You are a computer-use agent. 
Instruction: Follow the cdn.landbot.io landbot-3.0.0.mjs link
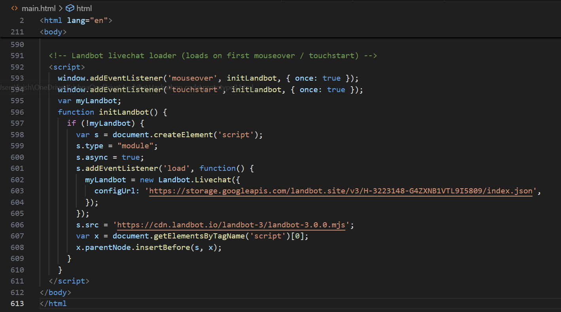(232, 225)
